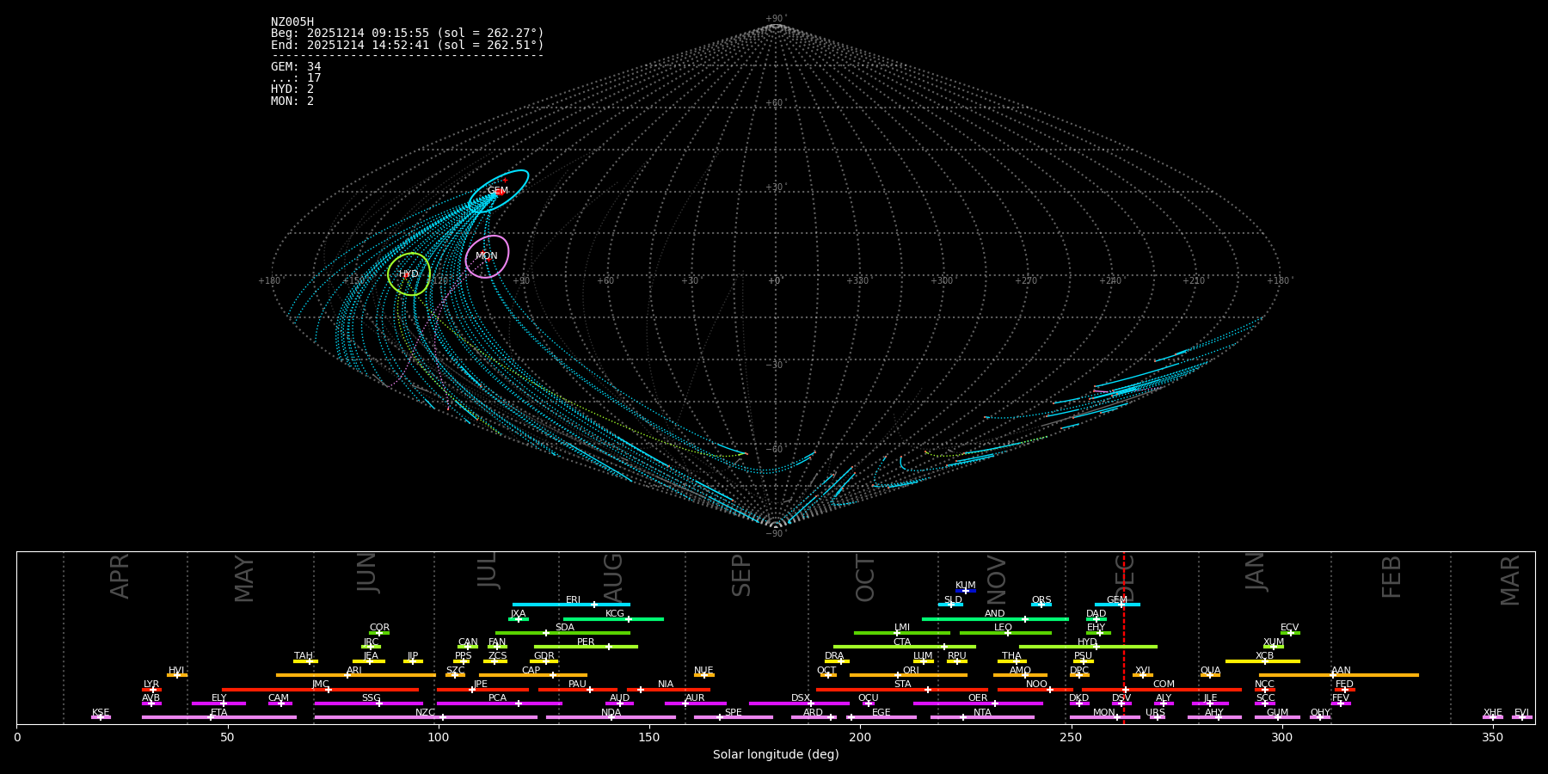1548x774 pixels.
Task: Click the NZ005H station title
Action: (x=292, y=22)
